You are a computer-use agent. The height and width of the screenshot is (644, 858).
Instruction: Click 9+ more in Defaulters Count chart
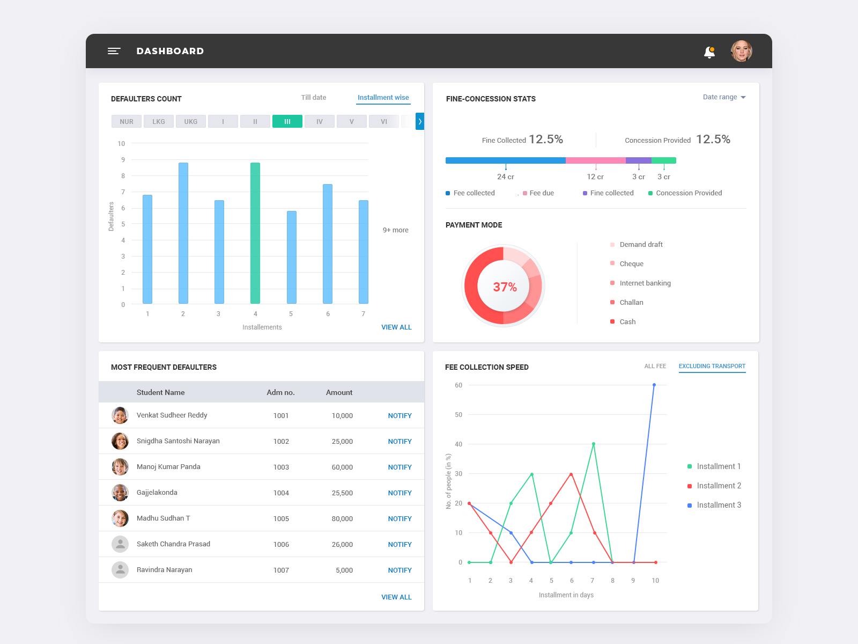coord(395,230)
